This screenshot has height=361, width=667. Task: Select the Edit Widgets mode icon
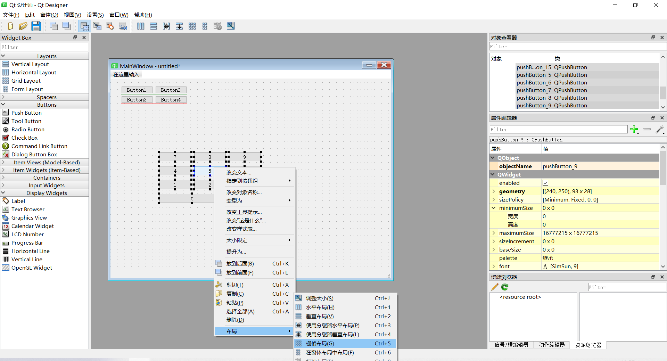[84, 26]
